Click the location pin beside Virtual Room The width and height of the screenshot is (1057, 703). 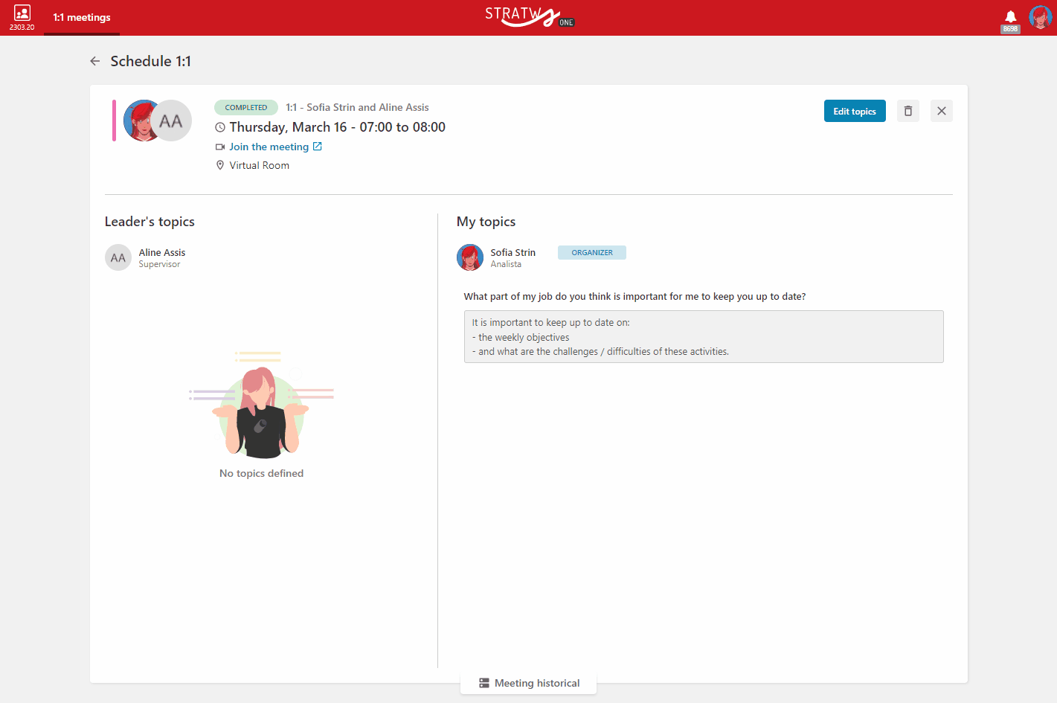[x=220, y=165]
